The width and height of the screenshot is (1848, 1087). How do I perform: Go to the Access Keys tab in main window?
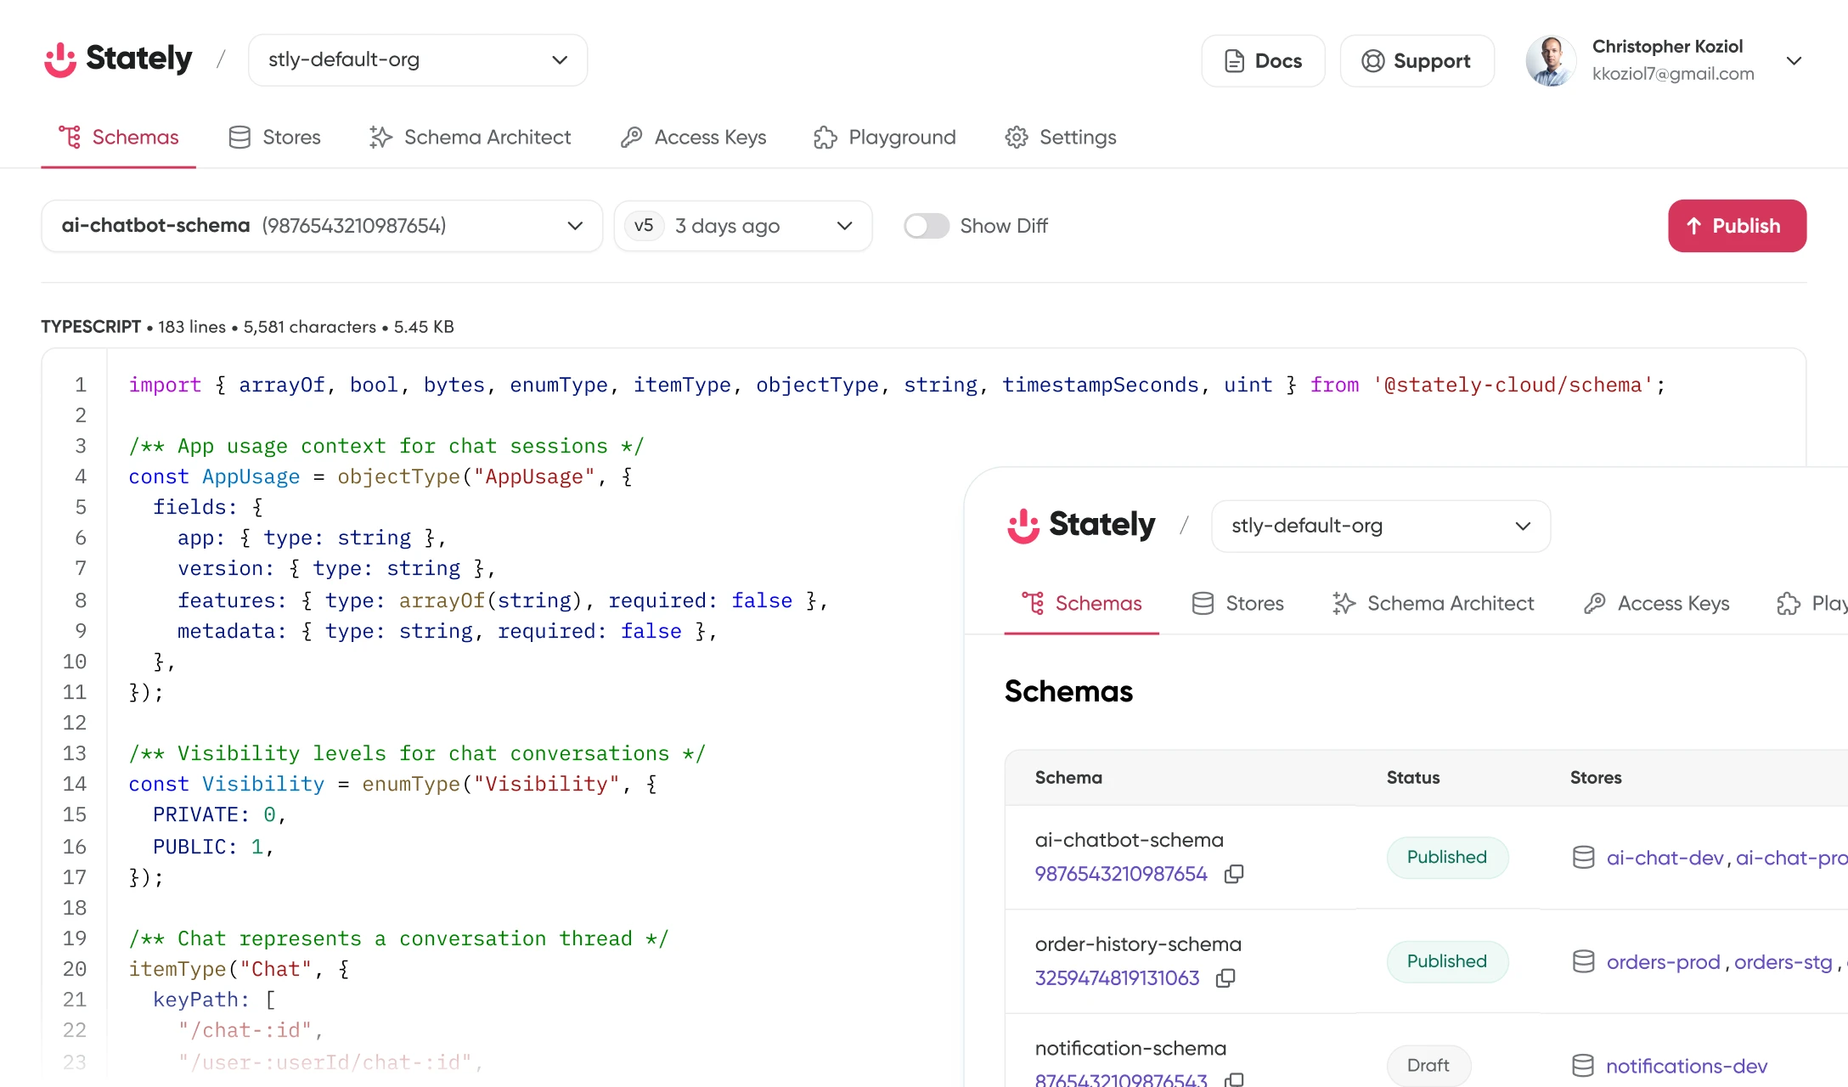(693, 137)
